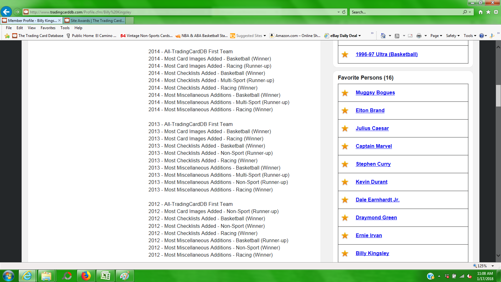
Task: Launch Firefox from the taskbar
Action: click(x=86, y=276)
